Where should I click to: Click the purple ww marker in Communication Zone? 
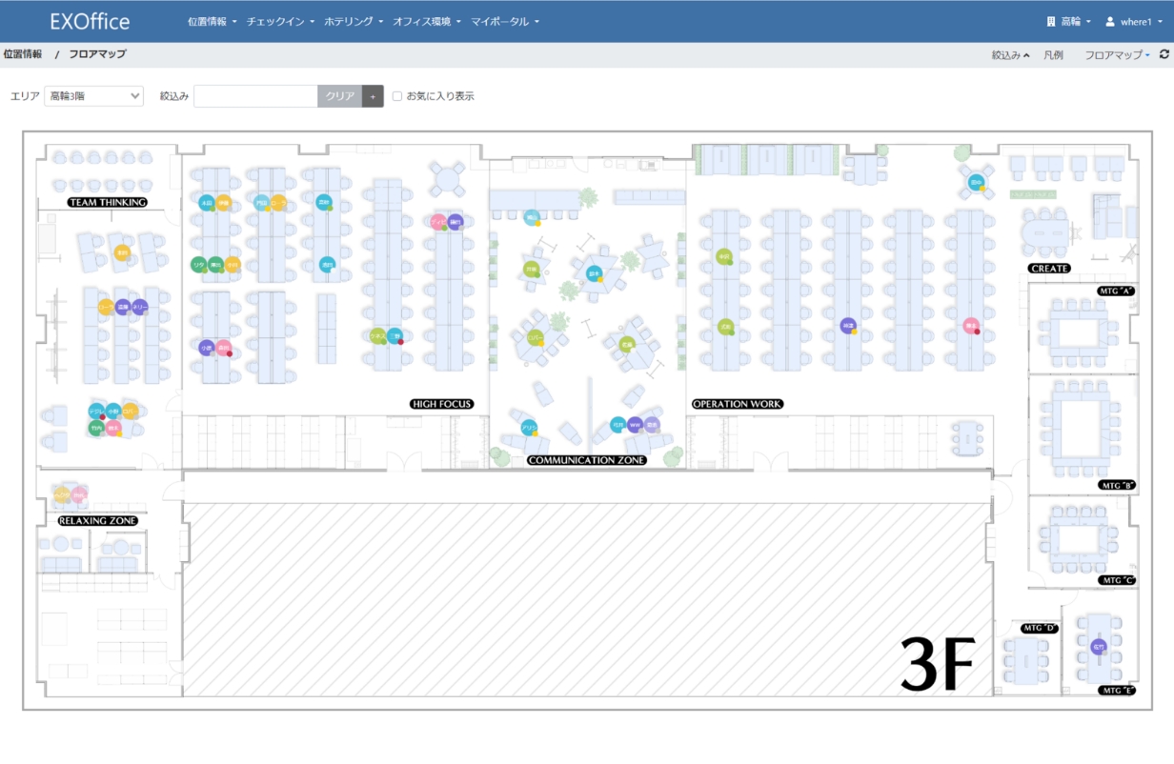pos(635,424)
